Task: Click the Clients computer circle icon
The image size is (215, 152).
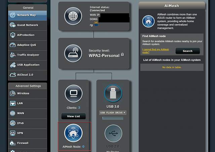Action: tap(74, 93)
